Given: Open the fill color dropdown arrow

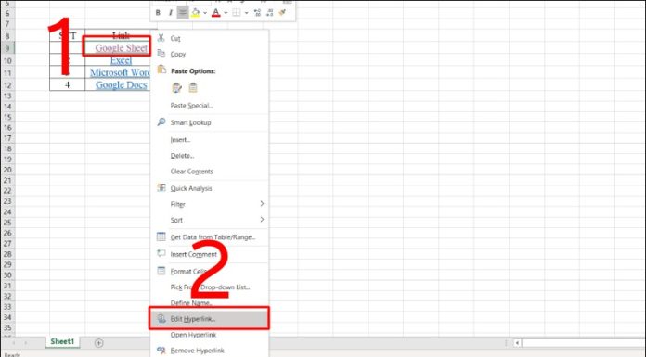Looking at the screenshot, I should click(x=205, y=13).
